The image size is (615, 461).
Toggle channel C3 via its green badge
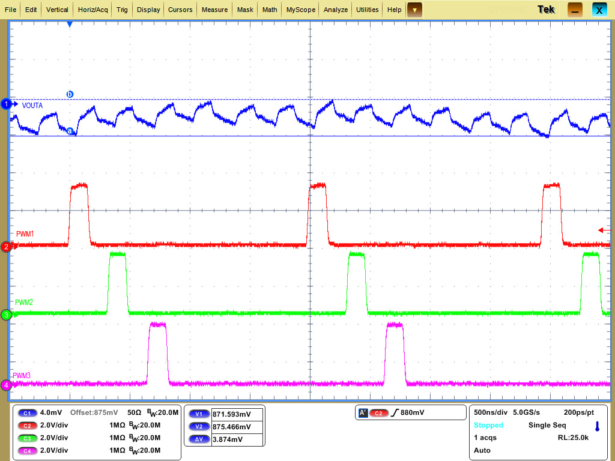pyautogui.click(x=26, y=438)
